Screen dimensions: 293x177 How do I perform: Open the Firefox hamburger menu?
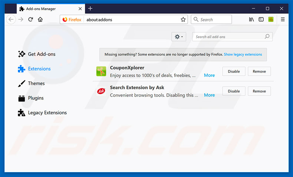283,19
